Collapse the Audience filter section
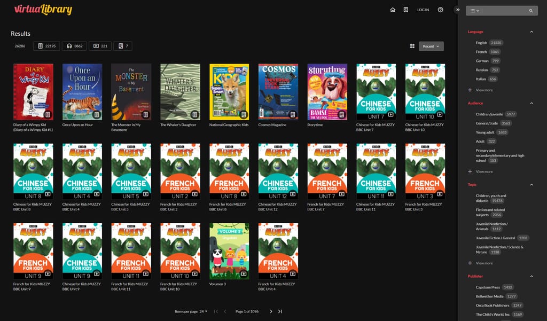 pos(532,103)
